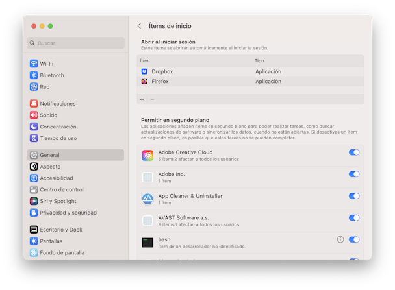
Task: Toggle off Adobe Inc. background item
Action: pos(354,174)
